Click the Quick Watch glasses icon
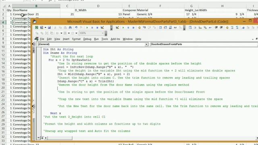 tap(175, 27)
